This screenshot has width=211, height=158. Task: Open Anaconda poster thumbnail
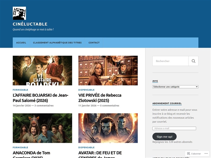(x=43, y=128)
